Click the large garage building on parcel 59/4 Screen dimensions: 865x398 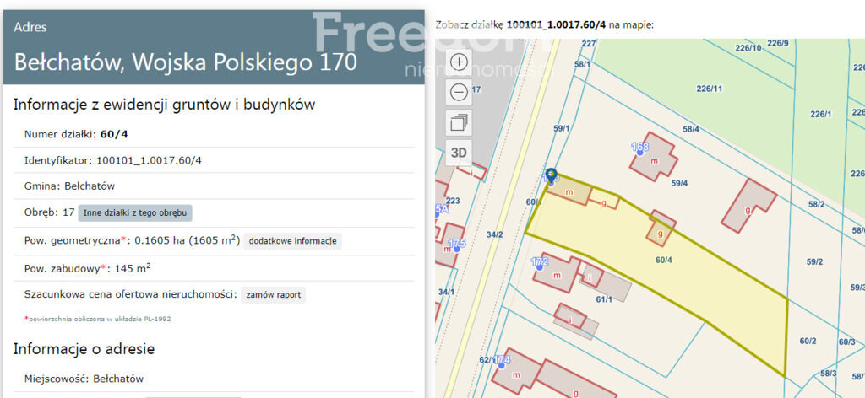tap(748, 204)
